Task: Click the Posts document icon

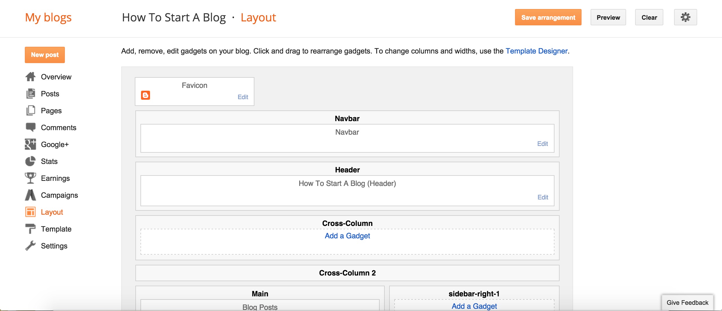Action: point(30,94)
